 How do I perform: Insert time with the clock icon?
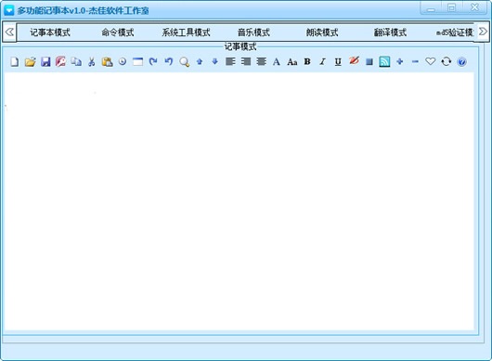(x=123, y=61)
